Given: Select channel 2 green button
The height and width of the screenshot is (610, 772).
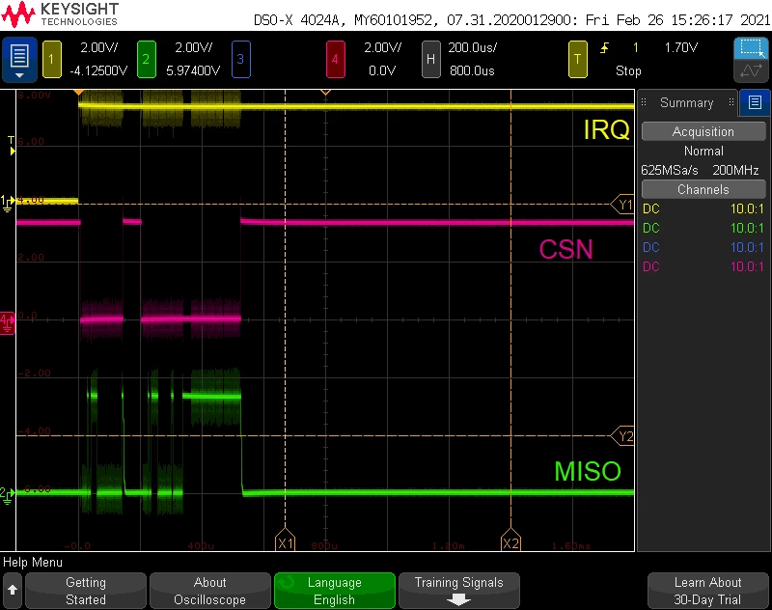Looking at the screenshot, I should tap(147, 60).
